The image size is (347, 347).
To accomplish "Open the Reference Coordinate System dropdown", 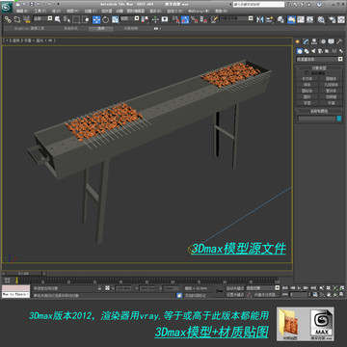I will click(130, 18).
